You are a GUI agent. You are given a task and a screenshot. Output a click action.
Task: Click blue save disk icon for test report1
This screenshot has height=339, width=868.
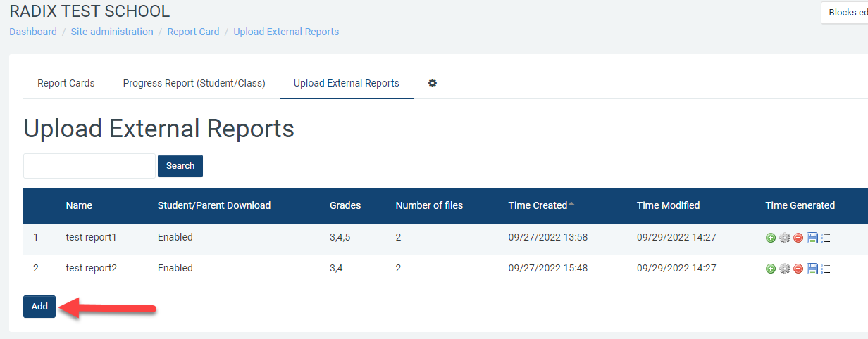812,238
